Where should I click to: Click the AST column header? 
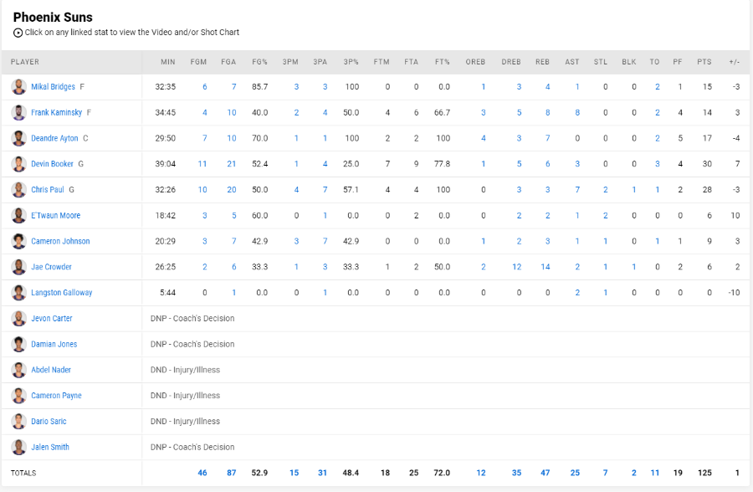point(572,62)
